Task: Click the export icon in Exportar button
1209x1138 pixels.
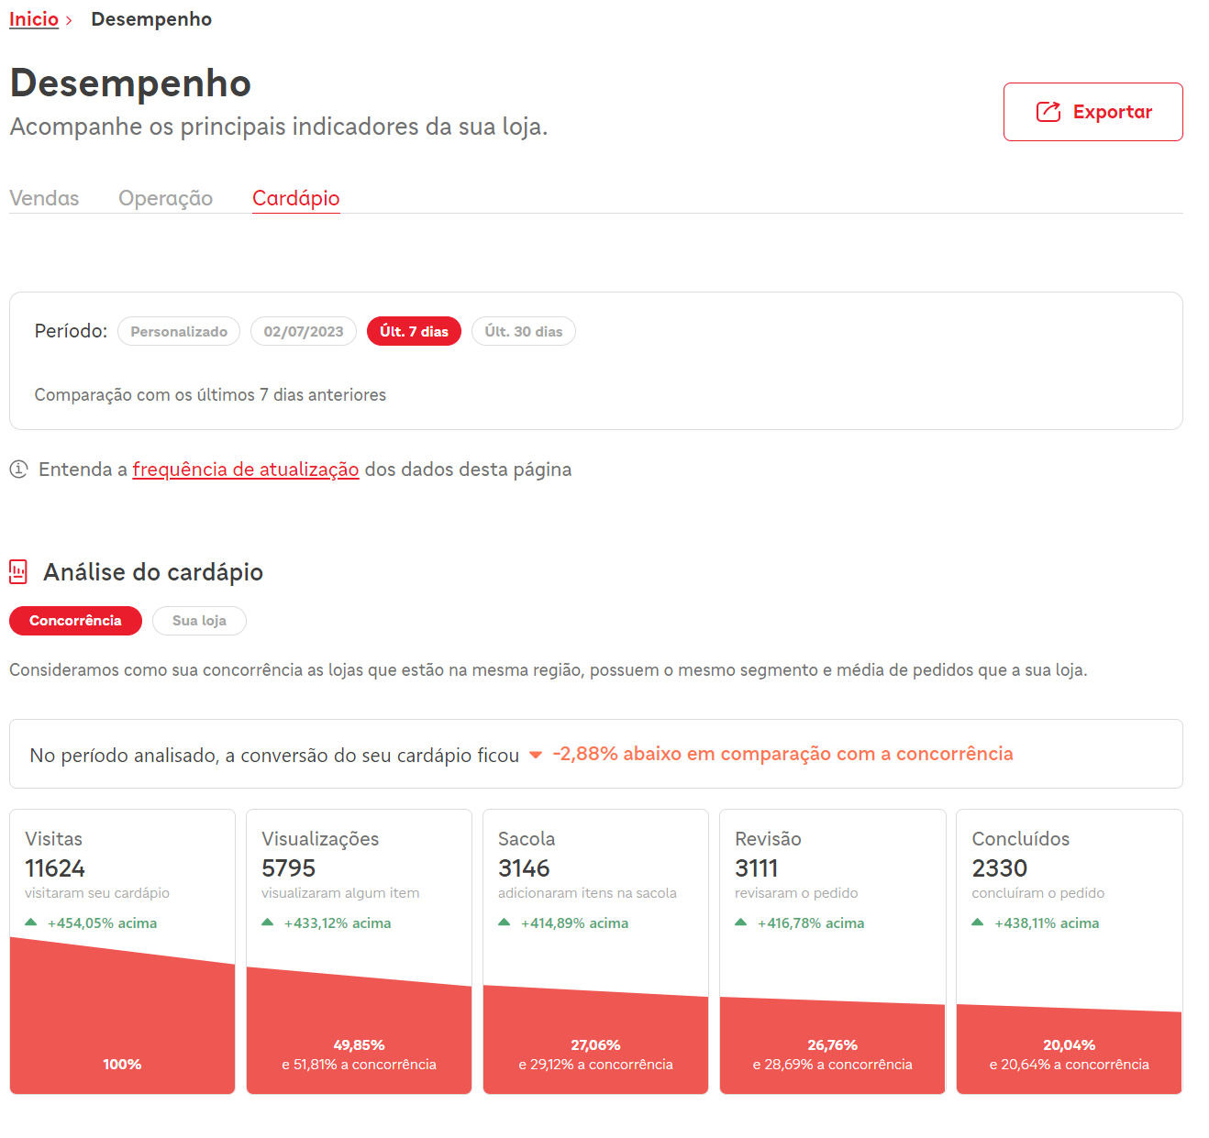Action: pos(1048,112)
